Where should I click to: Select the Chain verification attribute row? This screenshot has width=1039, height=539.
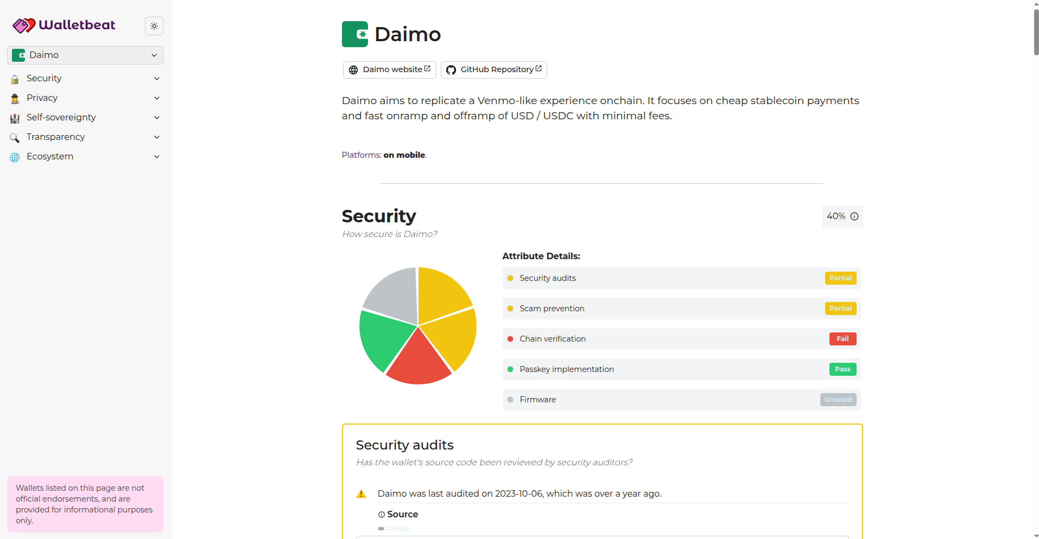point(682,339)
